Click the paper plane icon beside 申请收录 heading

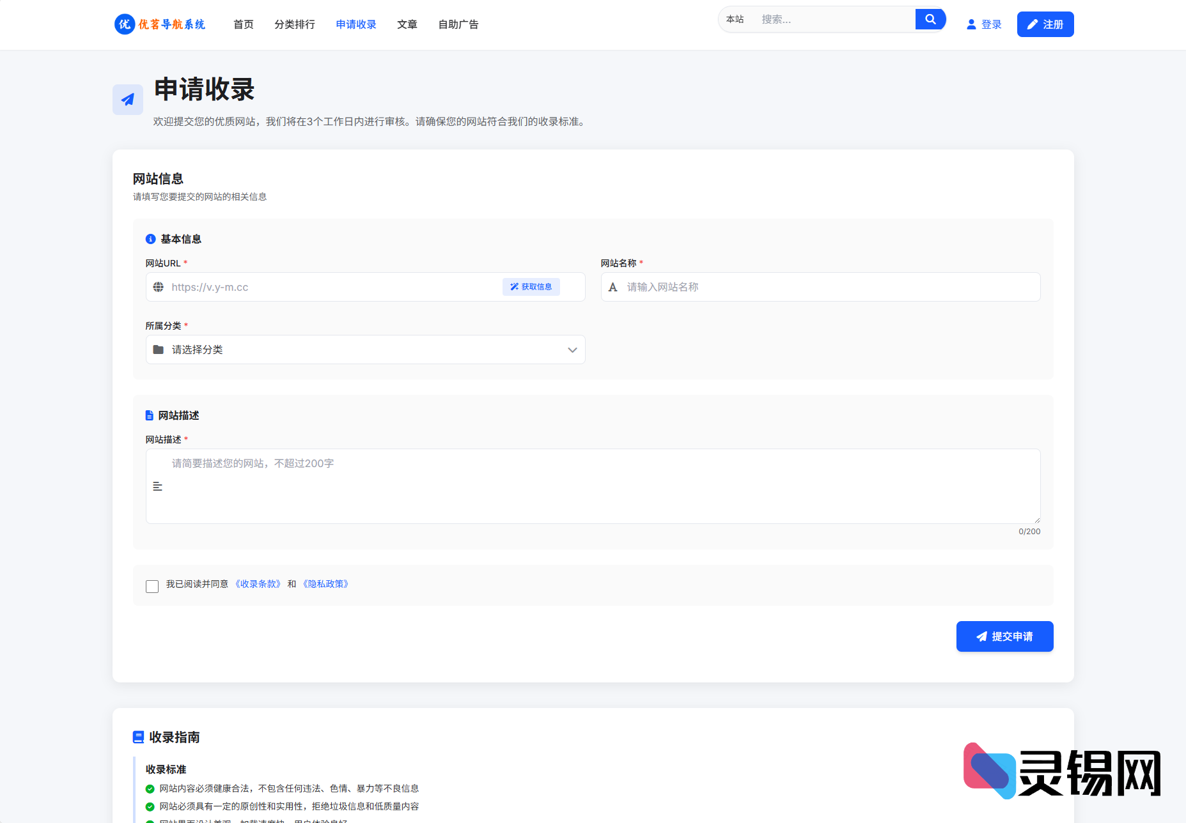click(x=128, y=100)
